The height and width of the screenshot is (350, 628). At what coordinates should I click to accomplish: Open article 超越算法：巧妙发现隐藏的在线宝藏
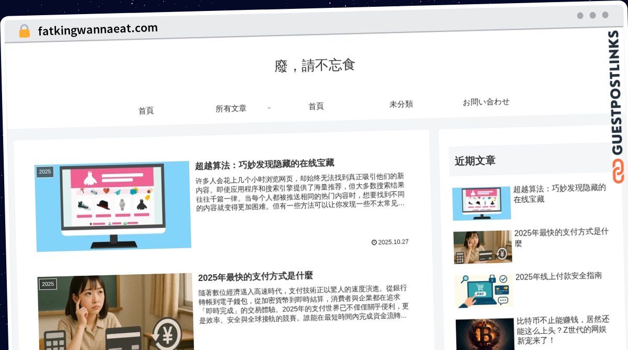pyautogui.click(x=264, y=164)
